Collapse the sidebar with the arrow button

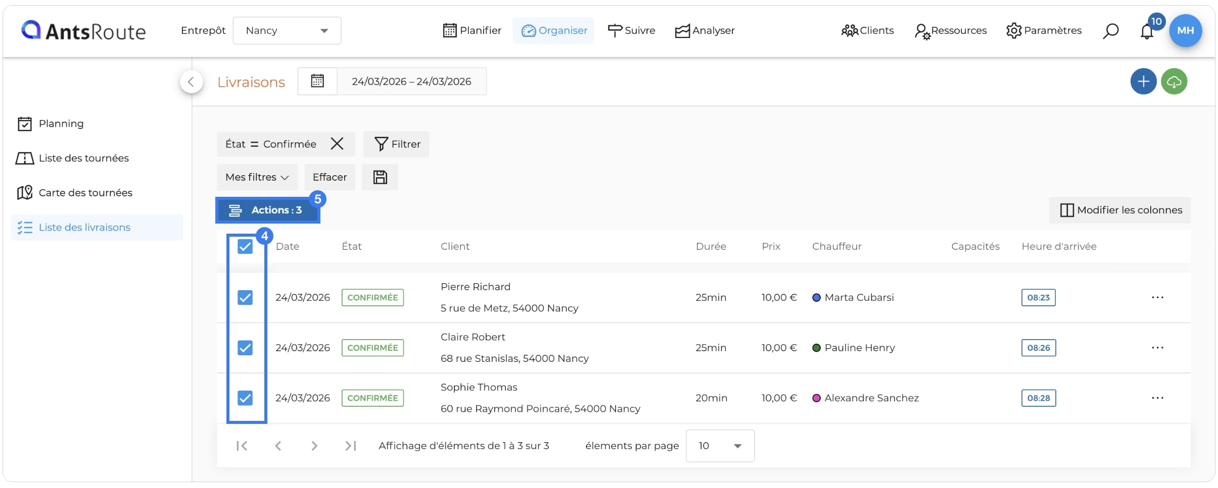[x=192, y=82]
